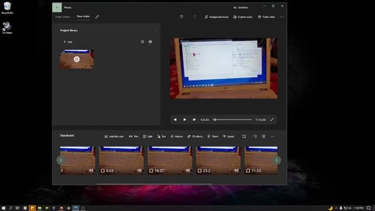Step back one frame in preview

[x=175, y=120]
